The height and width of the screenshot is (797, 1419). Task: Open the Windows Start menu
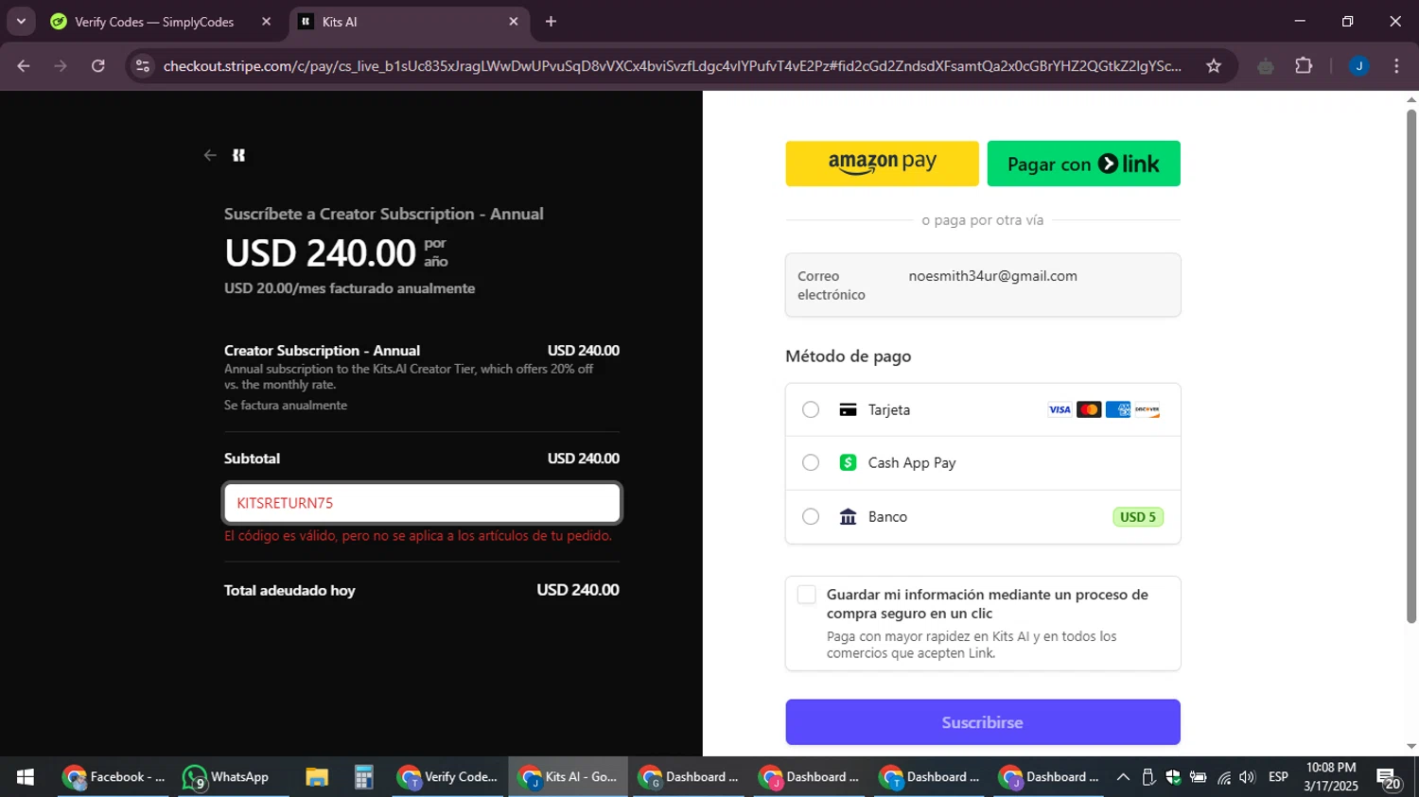tap(26, 777)
